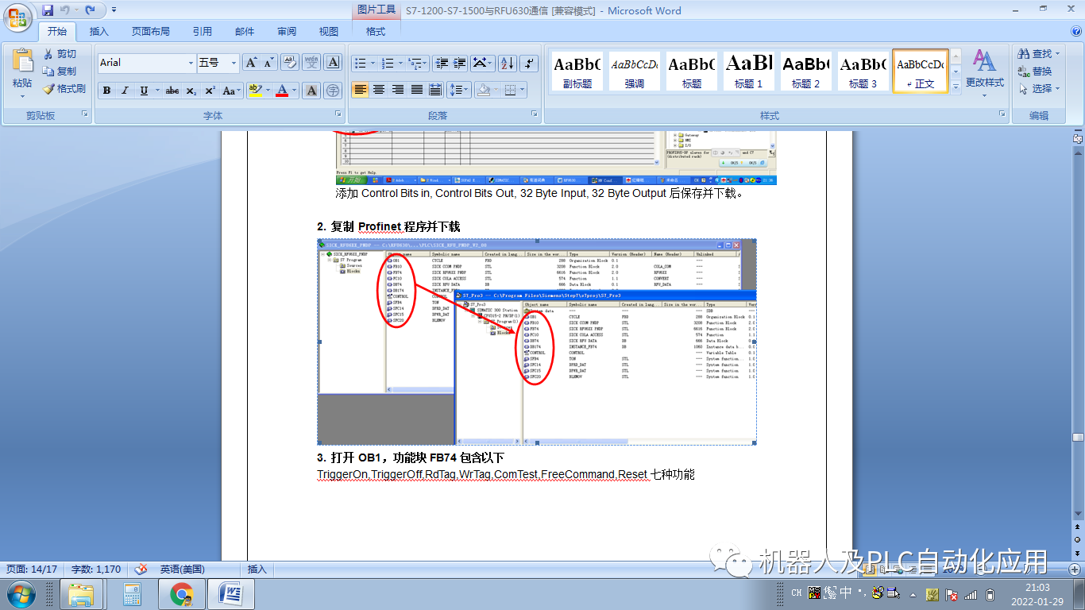This screenshot has width=1085, height=610.
Task: Apply the red font color
Action: tap(282, 91)
